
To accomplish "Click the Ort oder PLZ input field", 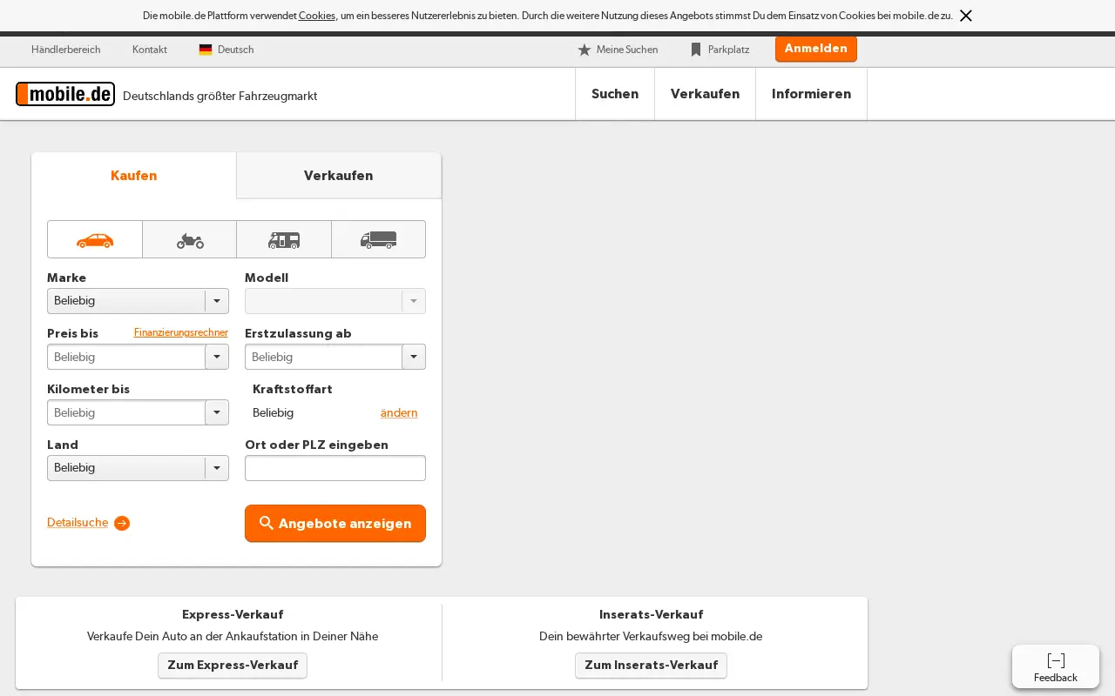I will (335, 468).
